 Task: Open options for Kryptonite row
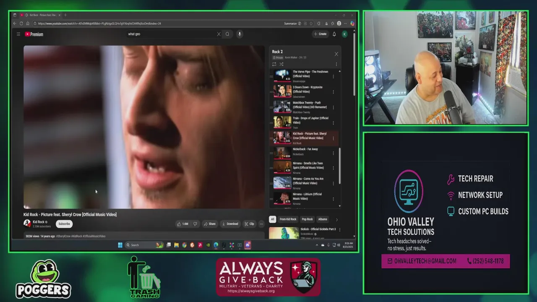tap(334, 92)
